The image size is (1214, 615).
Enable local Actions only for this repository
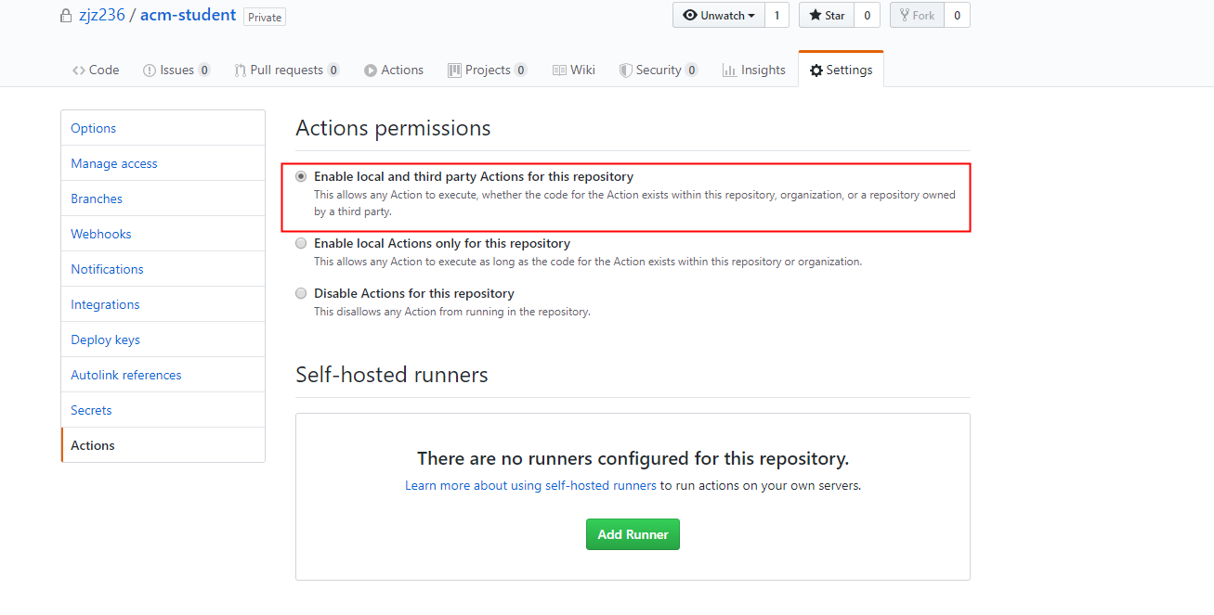[x=301, y=243]
